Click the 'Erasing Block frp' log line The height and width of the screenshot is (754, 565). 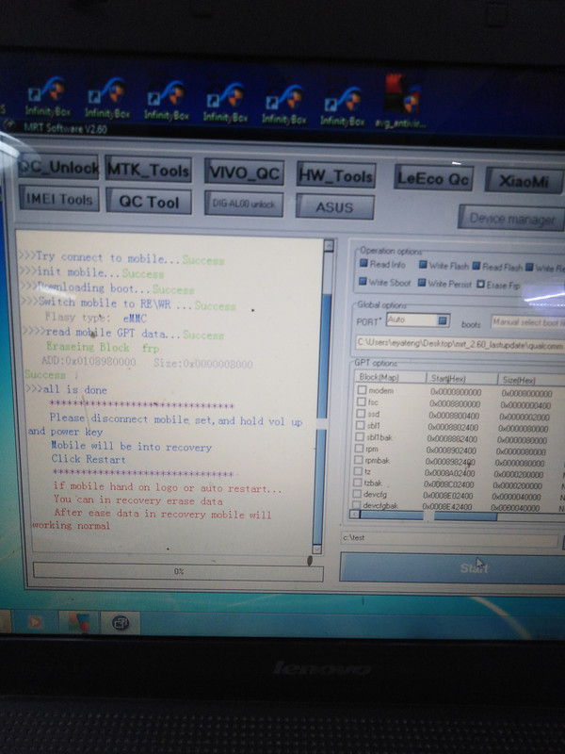click(103, 347)
